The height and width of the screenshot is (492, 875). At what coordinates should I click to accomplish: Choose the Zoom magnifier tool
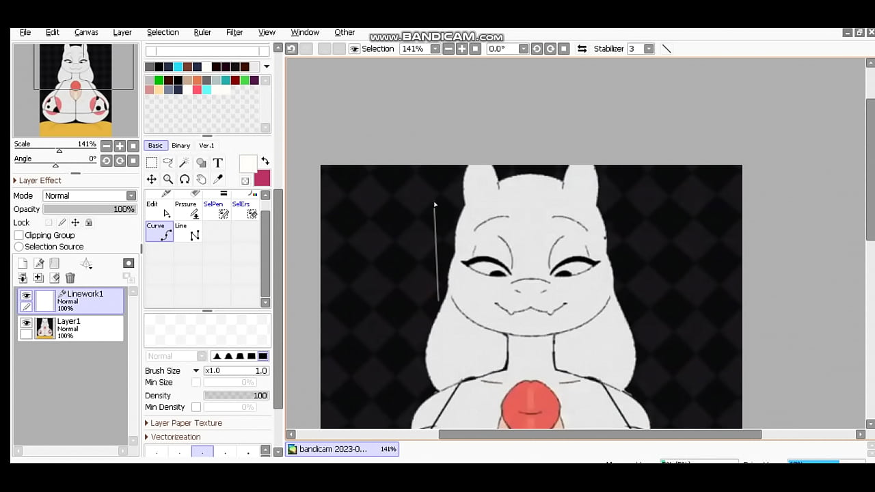168,180
